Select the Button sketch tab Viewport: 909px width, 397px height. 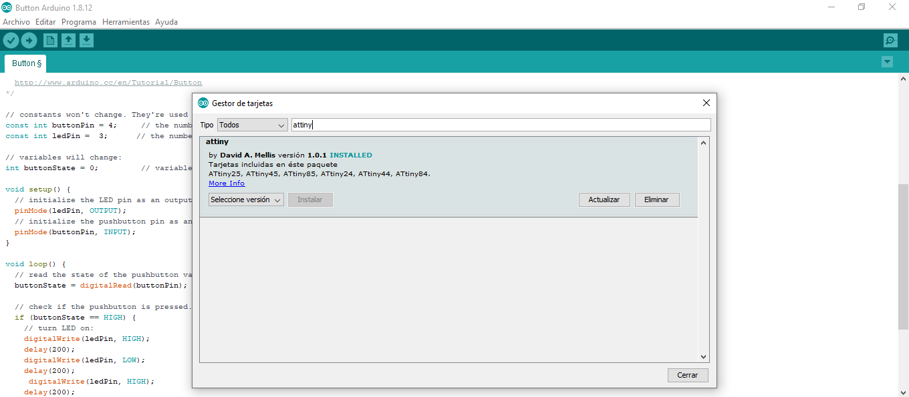click(x=26, y=63)
